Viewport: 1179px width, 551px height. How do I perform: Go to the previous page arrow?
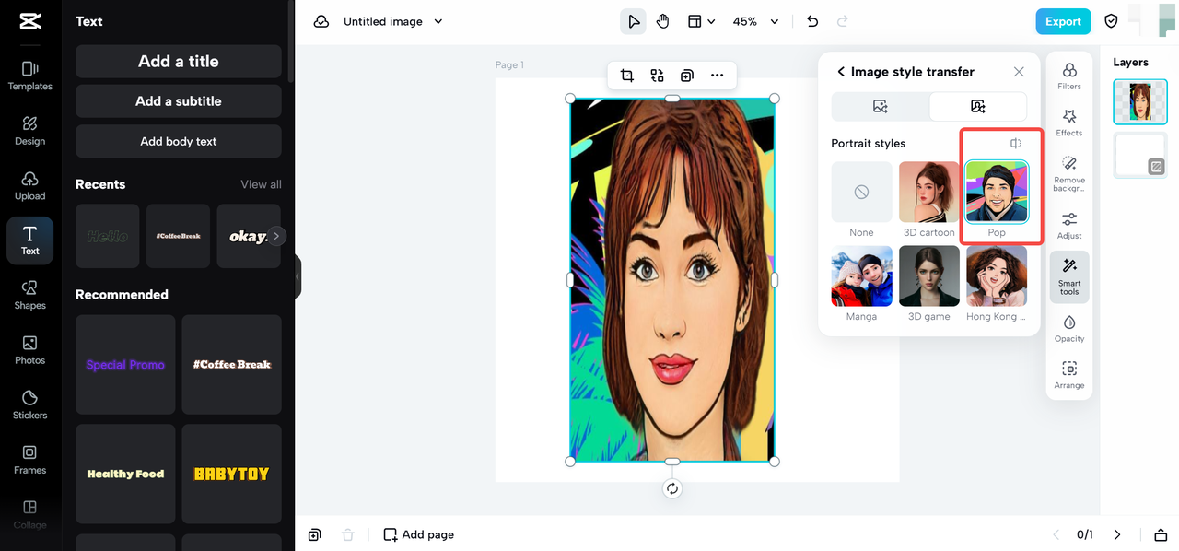(1056, 534)
